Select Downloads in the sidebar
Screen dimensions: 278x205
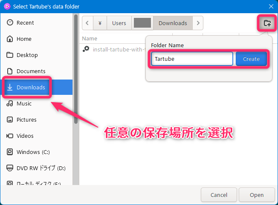(x=31, y=87)
